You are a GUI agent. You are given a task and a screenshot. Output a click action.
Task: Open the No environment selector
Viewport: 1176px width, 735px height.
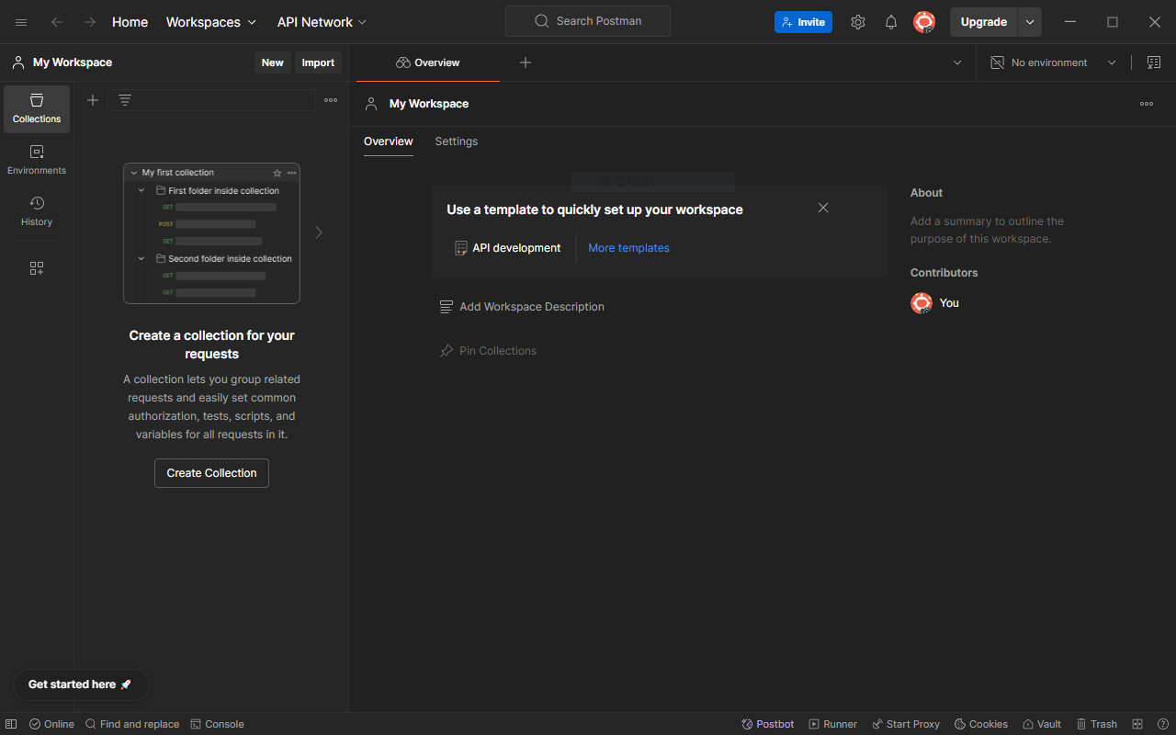1053,62
